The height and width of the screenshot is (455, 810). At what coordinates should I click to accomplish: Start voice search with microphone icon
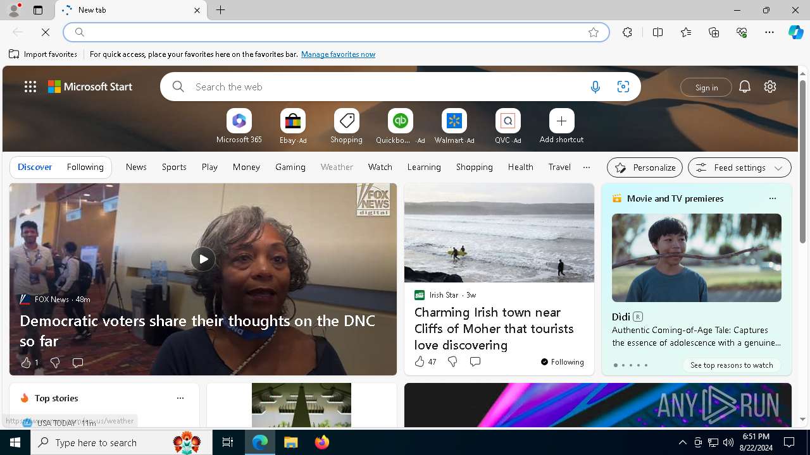coord(595,87)
